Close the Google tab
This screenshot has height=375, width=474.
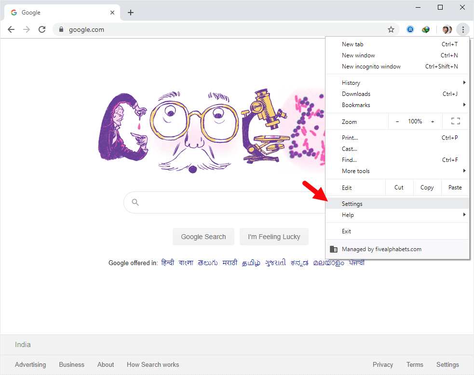click(112, 13)
